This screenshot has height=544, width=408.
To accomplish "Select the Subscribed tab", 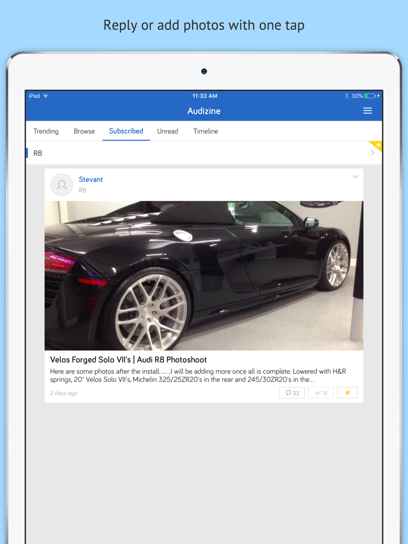I will click(126, 131).
